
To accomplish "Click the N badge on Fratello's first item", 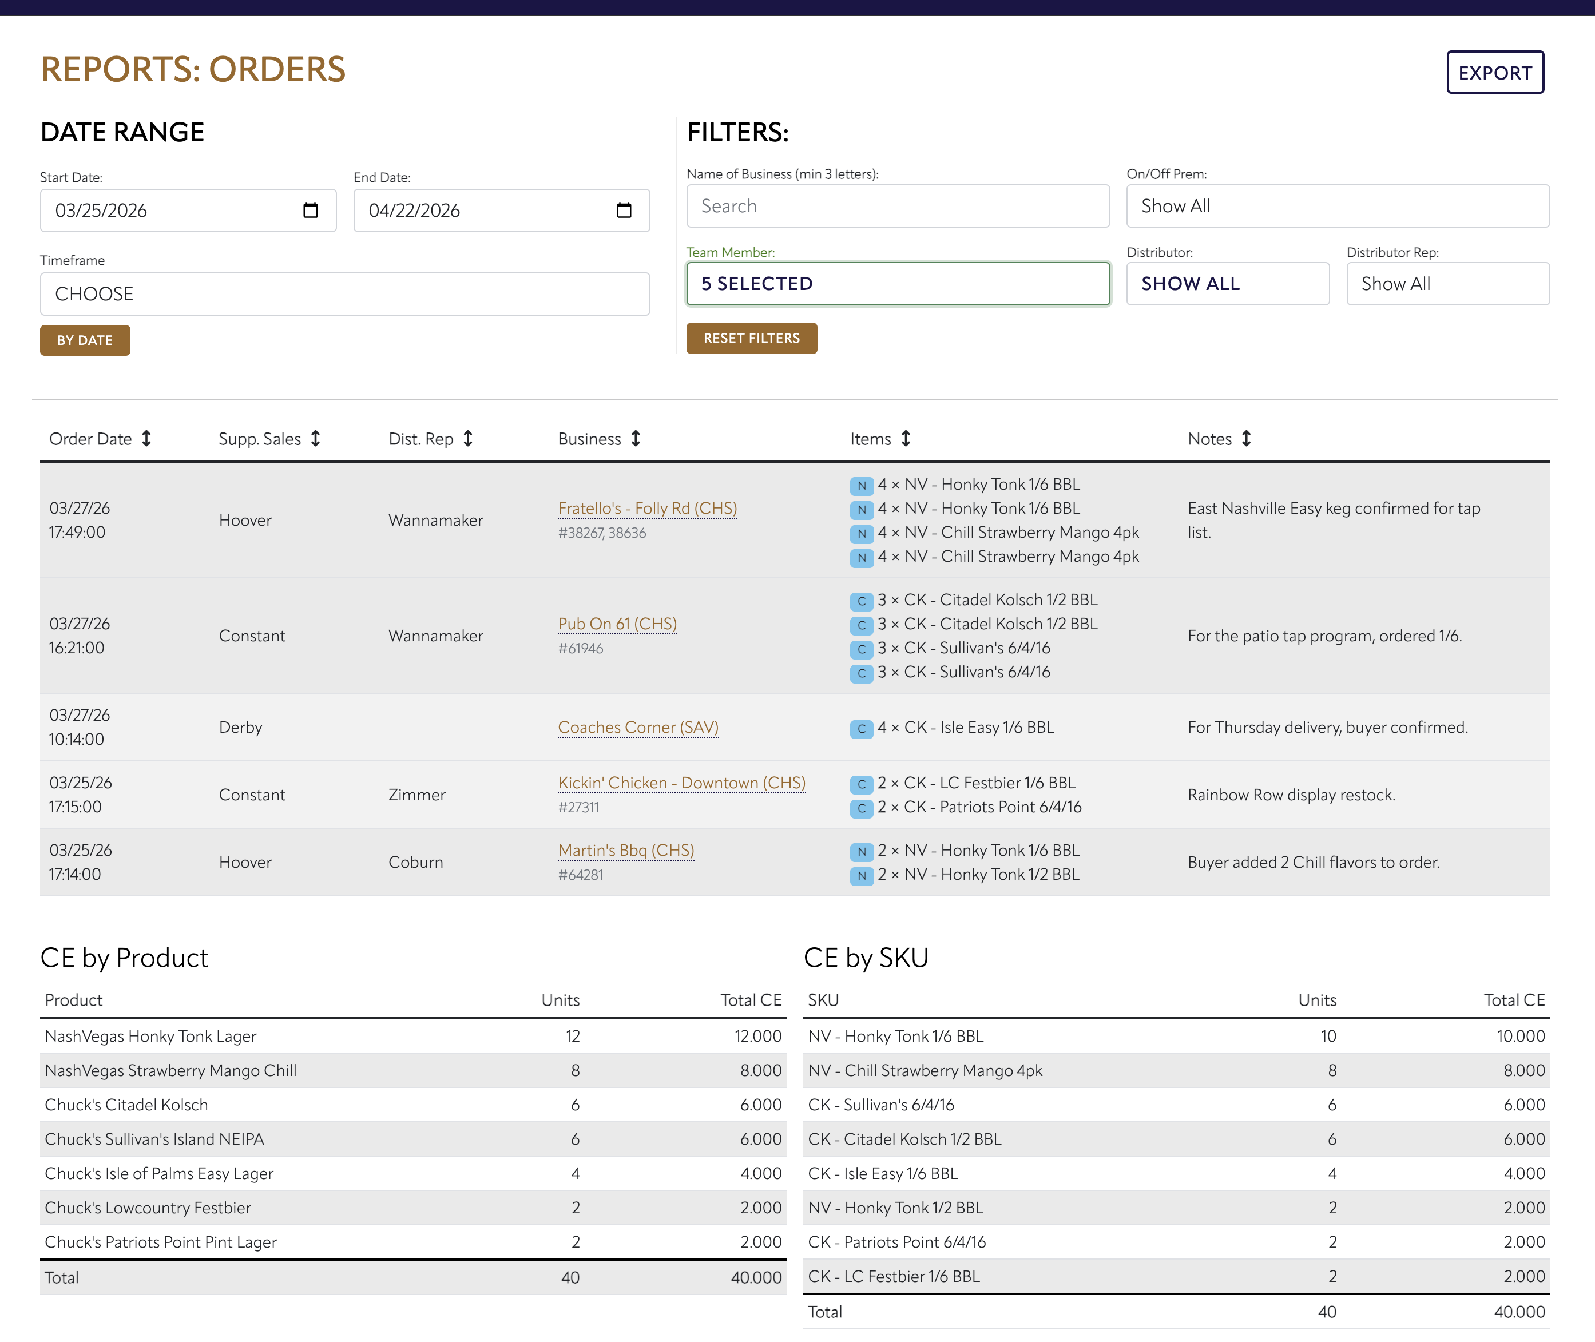I will [862, 485].
